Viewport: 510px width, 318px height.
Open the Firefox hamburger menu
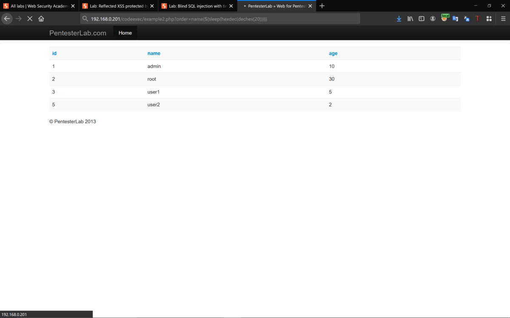click(503, 19)
